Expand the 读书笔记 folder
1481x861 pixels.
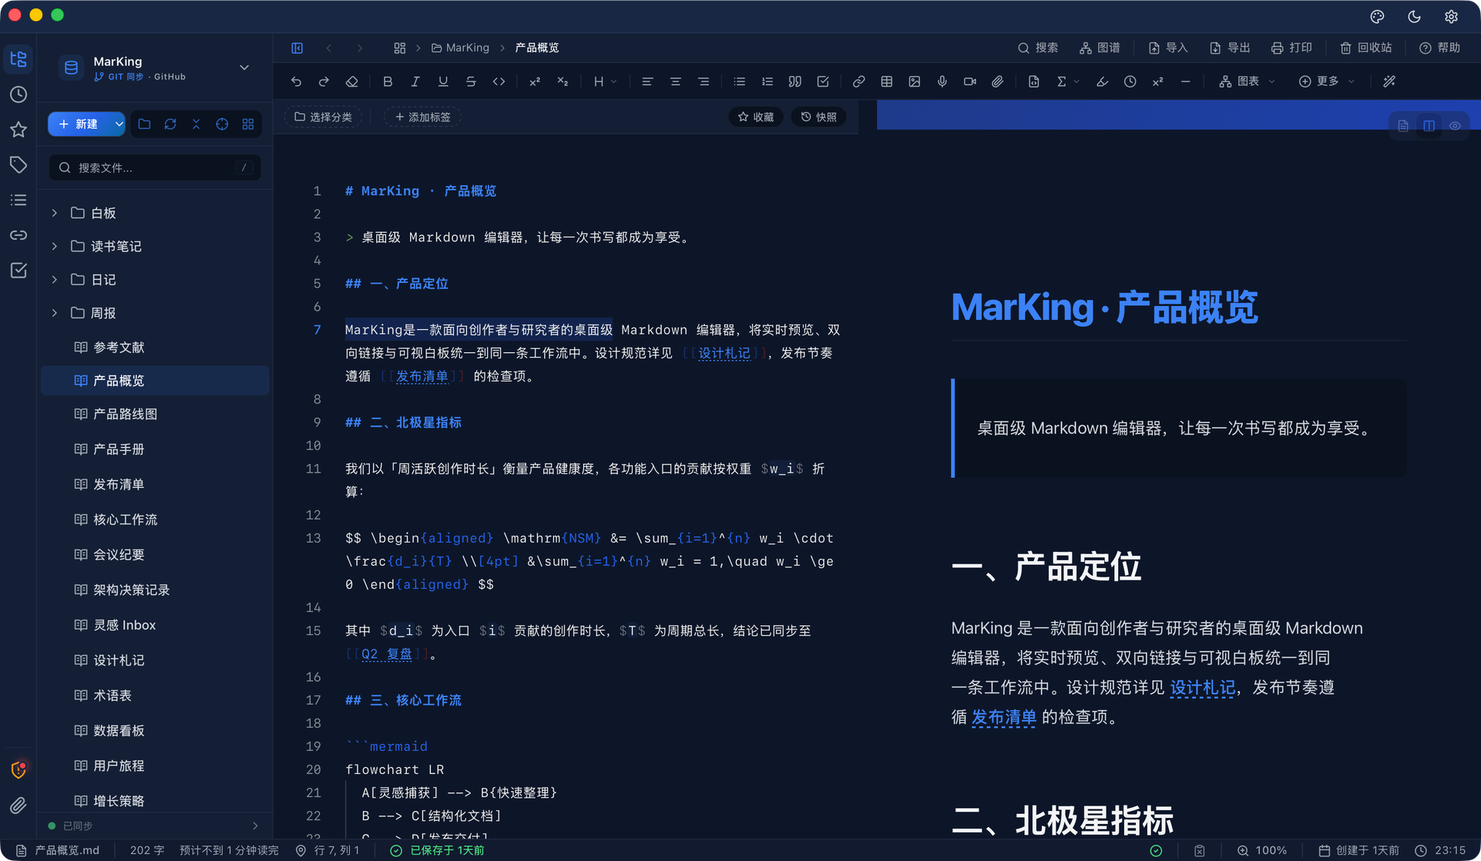55,246
